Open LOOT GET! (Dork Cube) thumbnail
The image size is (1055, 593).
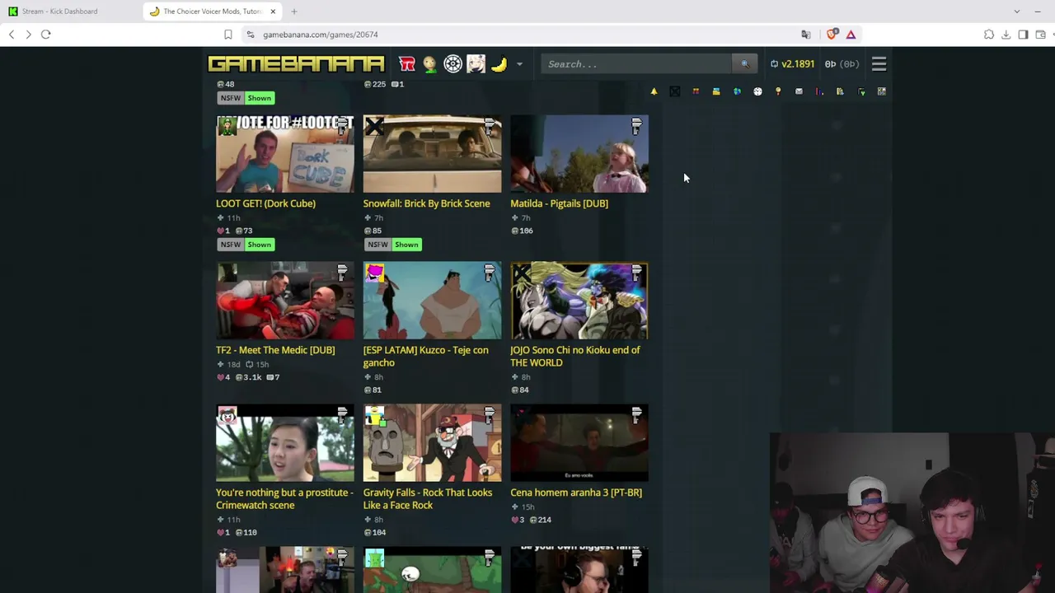[x=285, y=154]
